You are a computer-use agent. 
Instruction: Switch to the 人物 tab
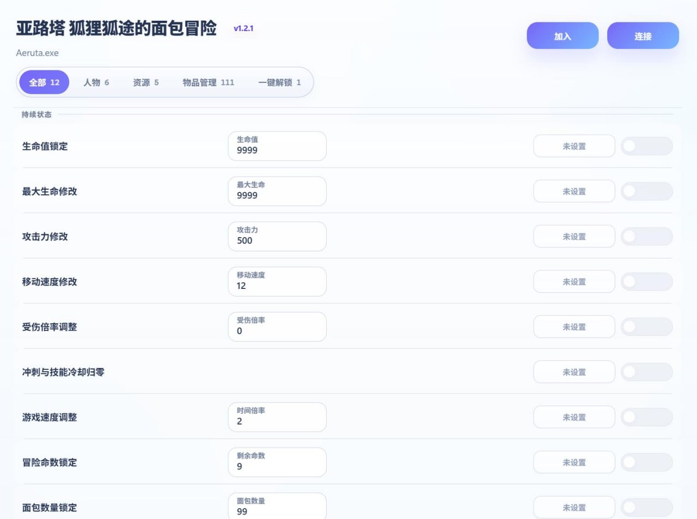(96, 82)
